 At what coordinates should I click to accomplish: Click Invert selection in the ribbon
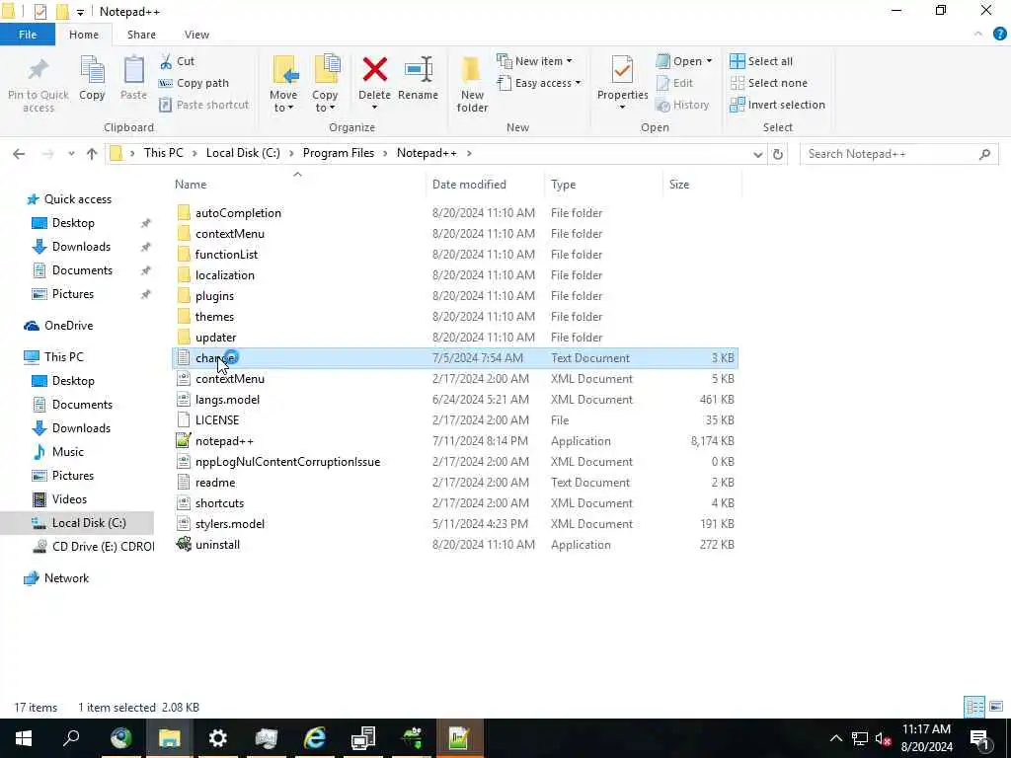[778, 105]
